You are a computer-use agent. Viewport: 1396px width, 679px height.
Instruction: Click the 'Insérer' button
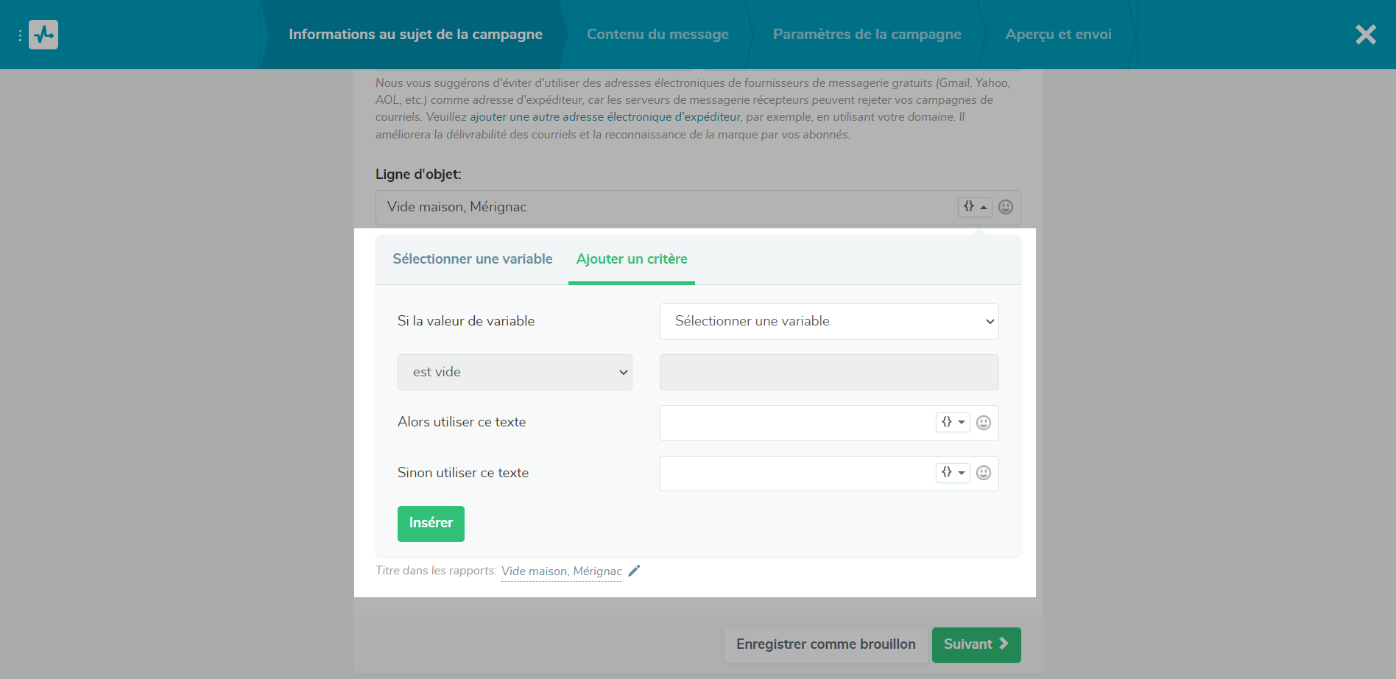tap(431, 523)
